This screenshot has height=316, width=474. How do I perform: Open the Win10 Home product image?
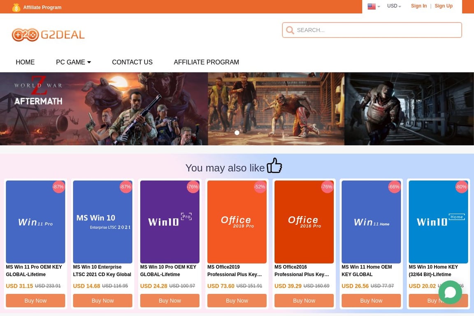[x=438, y=222]
